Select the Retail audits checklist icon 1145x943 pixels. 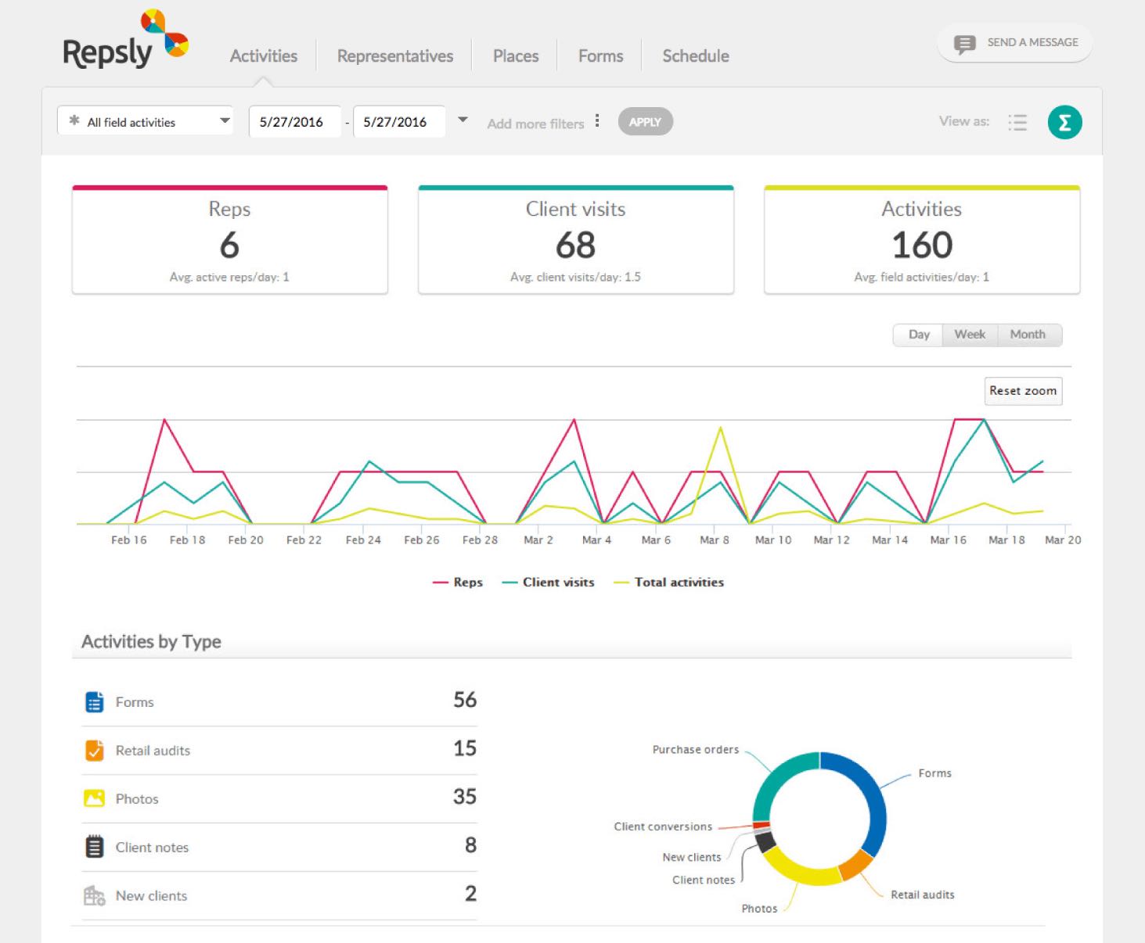coord(95,750)
